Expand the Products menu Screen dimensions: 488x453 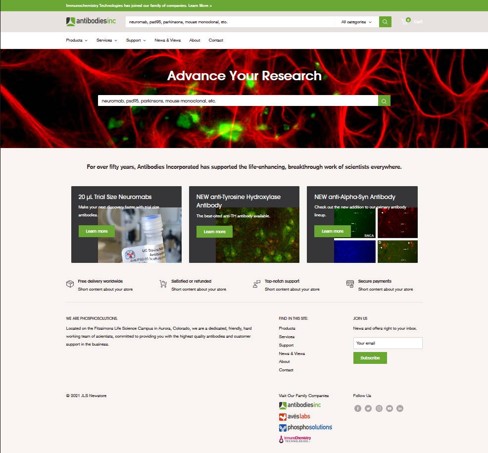pos(77,40)
